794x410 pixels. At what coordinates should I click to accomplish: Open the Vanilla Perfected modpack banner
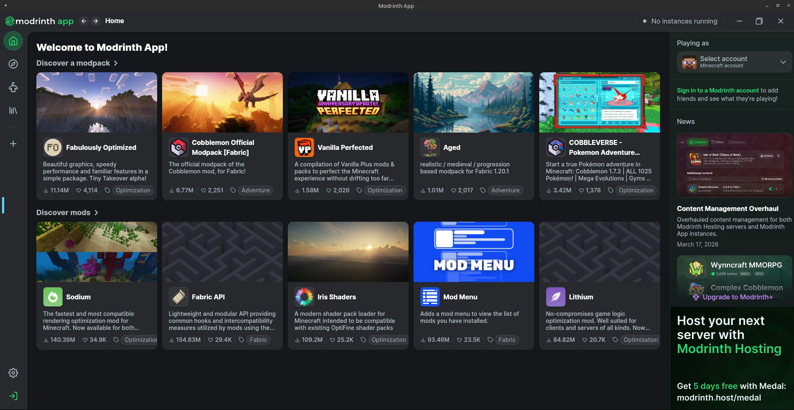(348, 102)
